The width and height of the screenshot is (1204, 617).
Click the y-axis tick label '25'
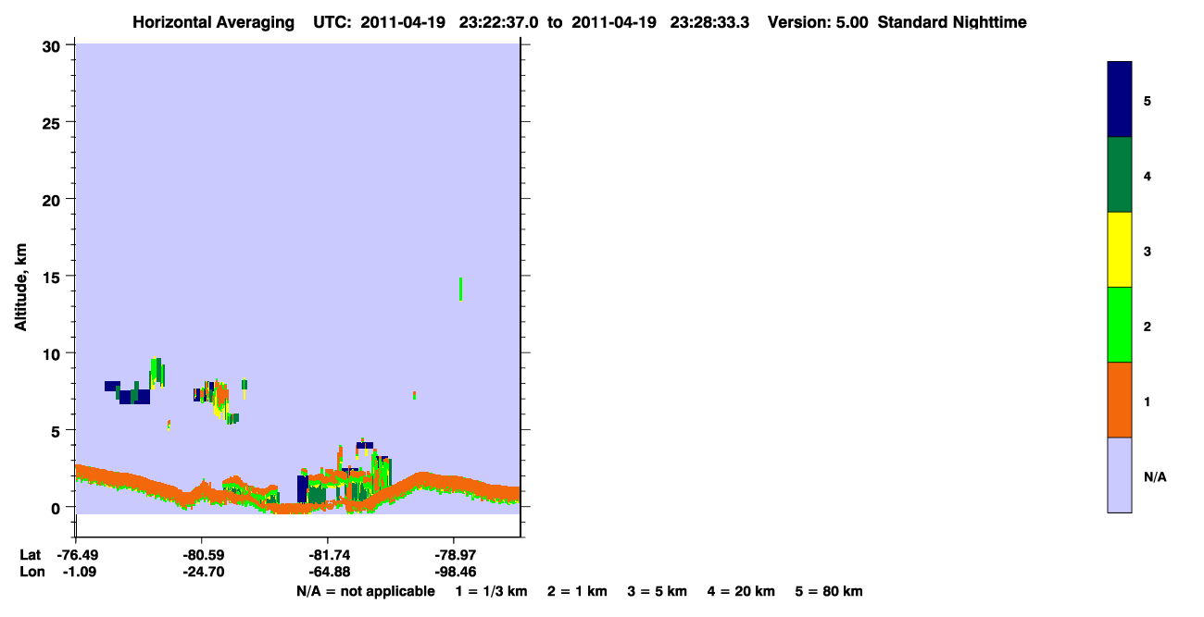pyautogui.click(x=53, y=122)
